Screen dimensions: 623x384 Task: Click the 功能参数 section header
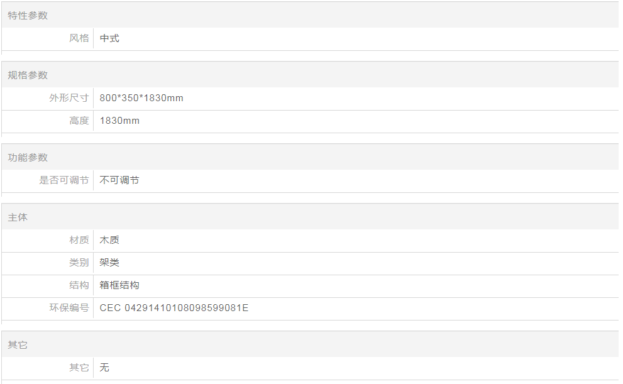[28, 157]
